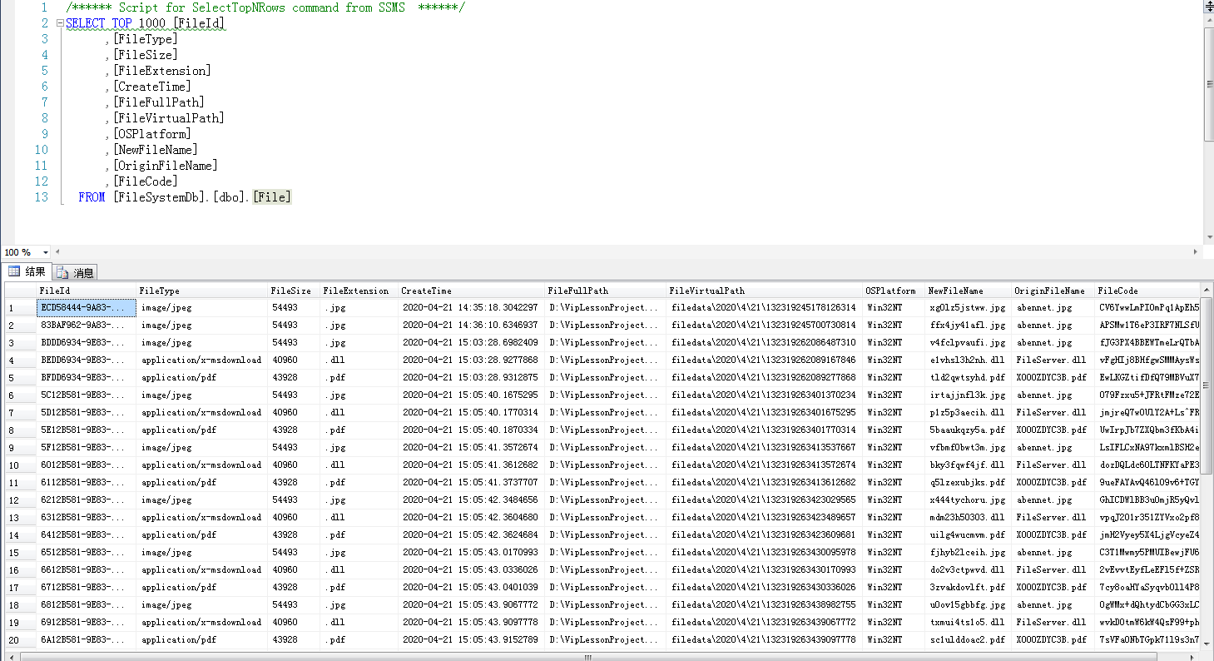Click [OriginFileName] in the SQL script

pos(165,166)
